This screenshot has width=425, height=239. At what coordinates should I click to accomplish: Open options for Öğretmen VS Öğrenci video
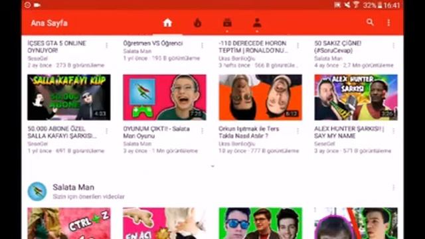pyautogui.click(x=202, y=45)
